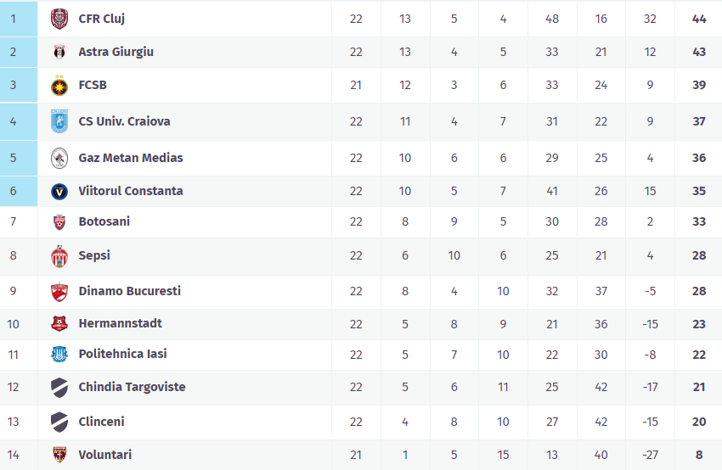Select the Dinamo Bucuresti team name
The height and width of the screenshot is (470, 722).
click(x=129, y=291)
